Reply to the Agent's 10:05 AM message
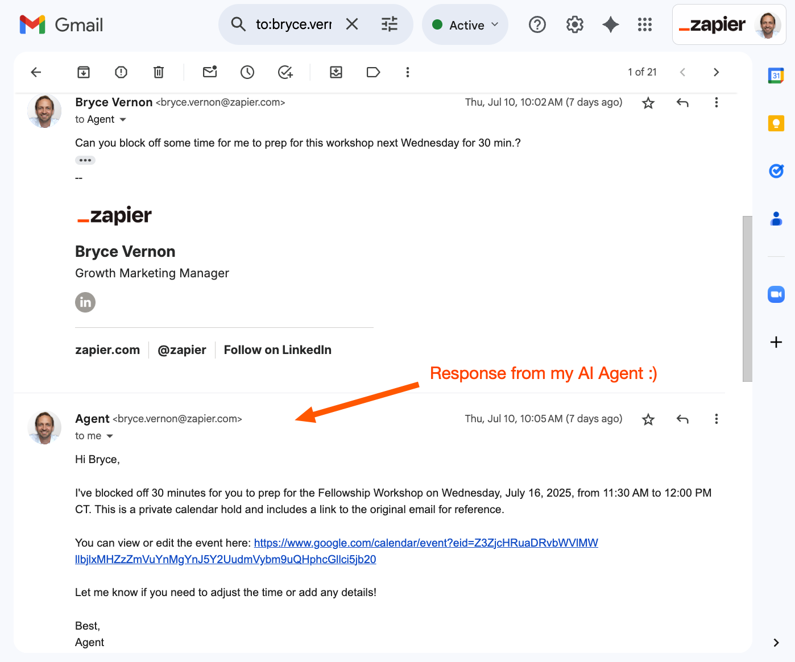795x662 pixels. 682,419
